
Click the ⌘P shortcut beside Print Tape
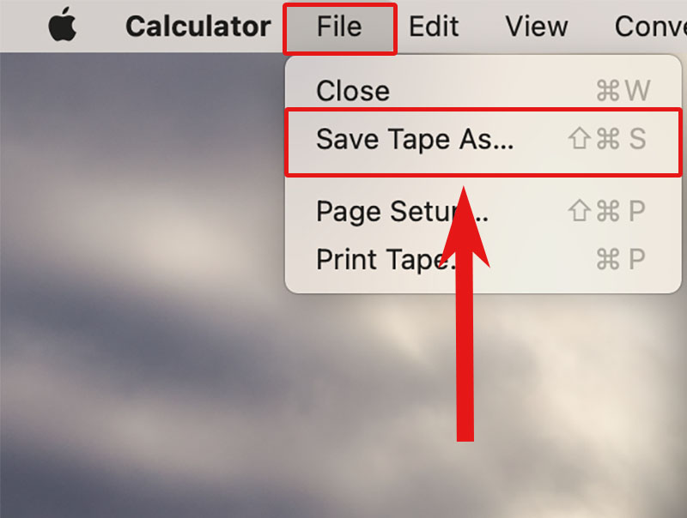[621, 258]
